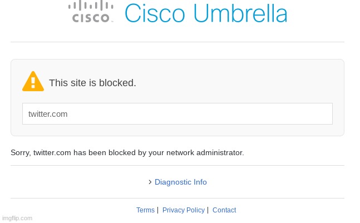Click the 'This site is blocked.' heading
The width and height of the screenshot is (360, 223).
[92, 83]
